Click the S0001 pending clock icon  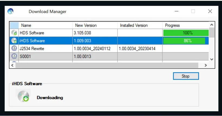(14, 56)
